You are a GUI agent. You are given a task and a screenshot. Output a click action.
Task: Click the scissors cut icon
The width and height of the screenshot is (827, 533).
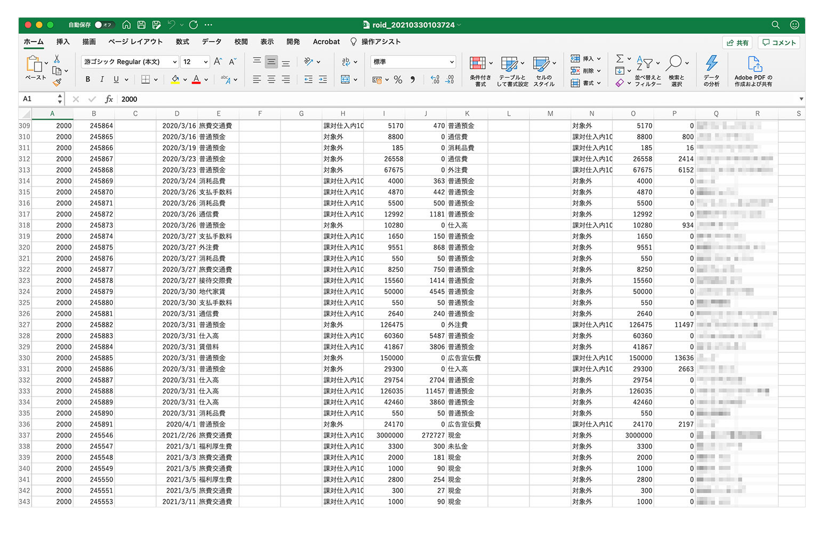click(57, 59)
